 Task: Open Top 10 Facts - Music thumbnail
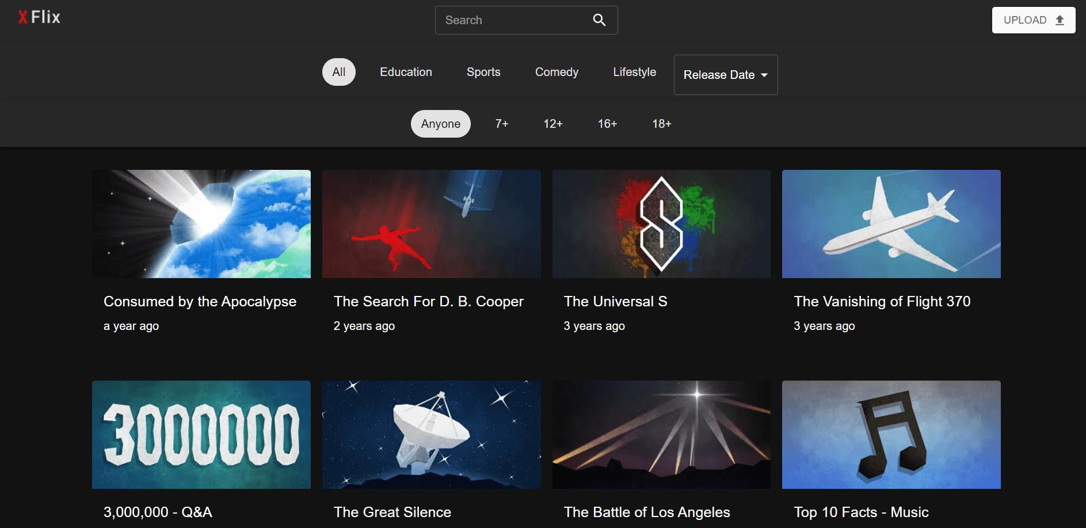(891, 435)
